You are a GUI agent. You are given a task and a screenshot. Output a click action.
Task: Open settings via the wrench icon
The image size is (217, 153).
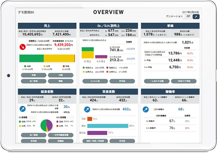point(196,16)
